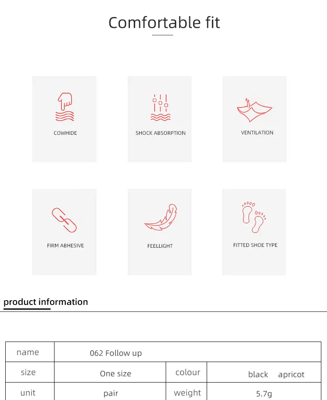Click the 5.7g weight value
327x400 pixels.
264,393
